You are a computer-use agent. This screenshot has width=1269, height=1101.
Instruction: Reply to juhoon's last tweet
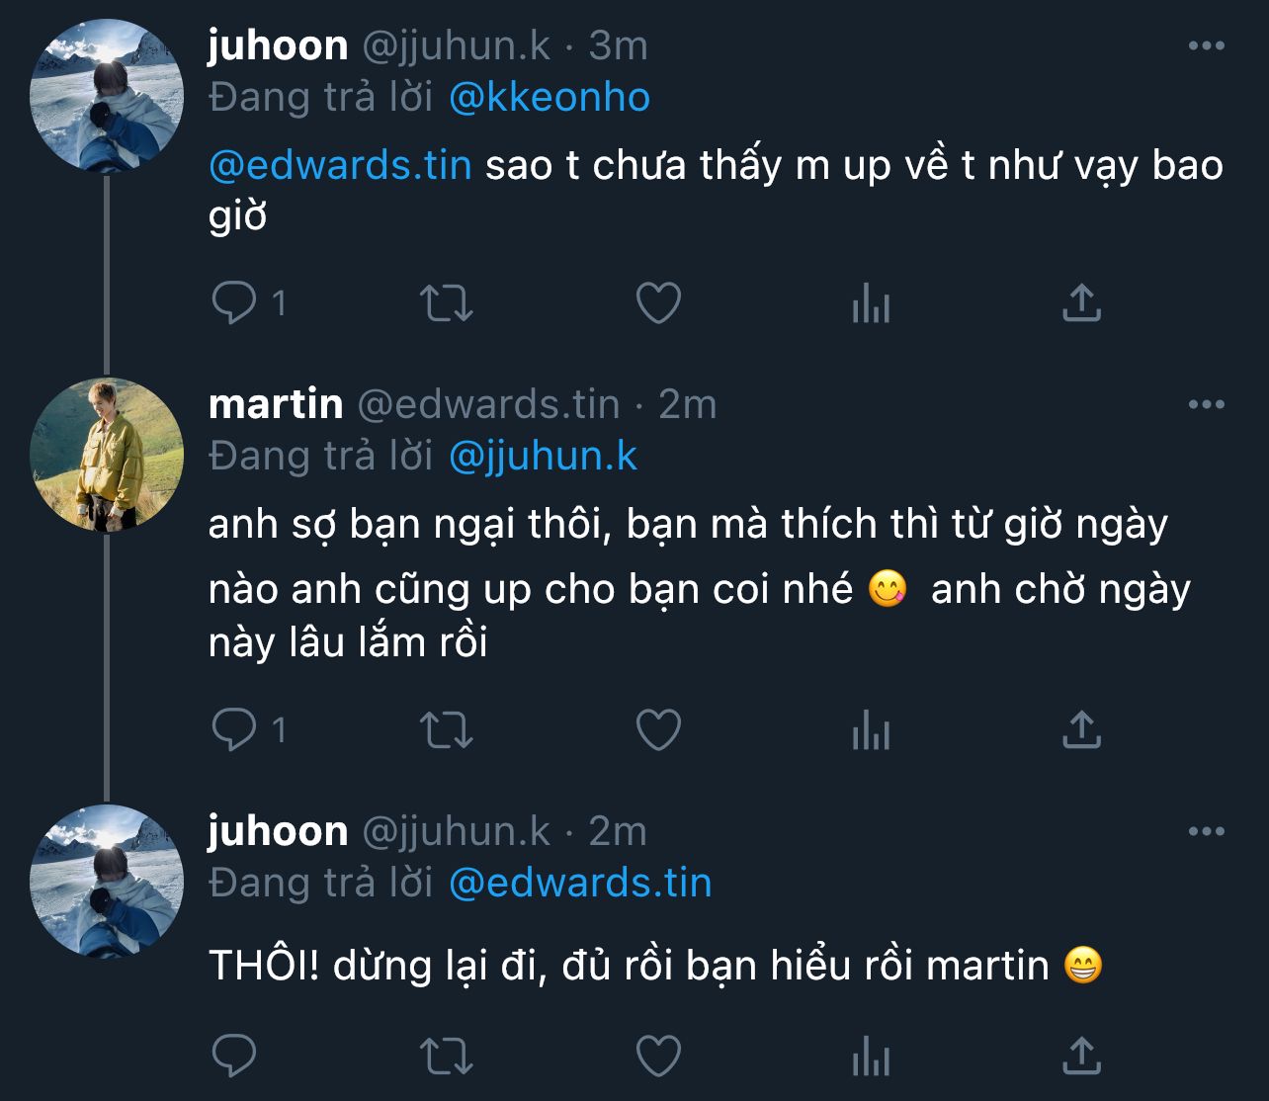click(234, 1057)
